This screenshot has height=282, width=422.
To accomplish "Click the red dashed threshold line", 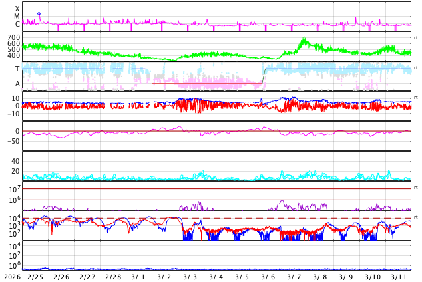I will point(300,218).
